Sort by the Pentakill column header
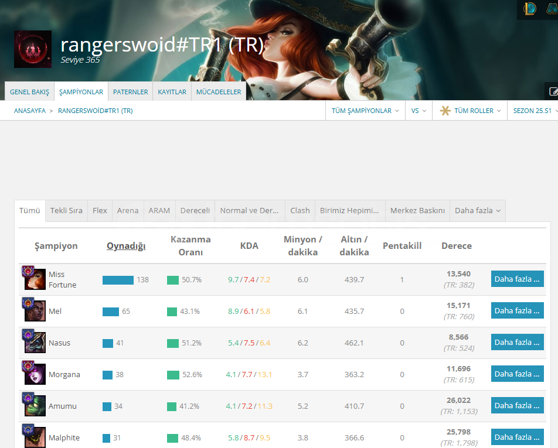The width and height of the screenshot is (558, 448). pos(402,246)
